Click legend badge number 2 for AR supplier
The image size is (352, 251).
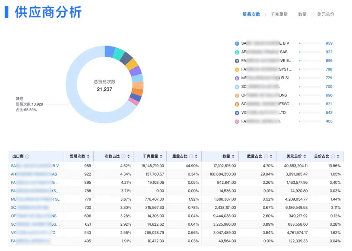pyautogui.click(x=237, y=52)
